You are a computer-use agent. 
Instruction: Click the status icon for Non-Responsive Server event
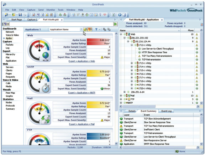(121, 140)
